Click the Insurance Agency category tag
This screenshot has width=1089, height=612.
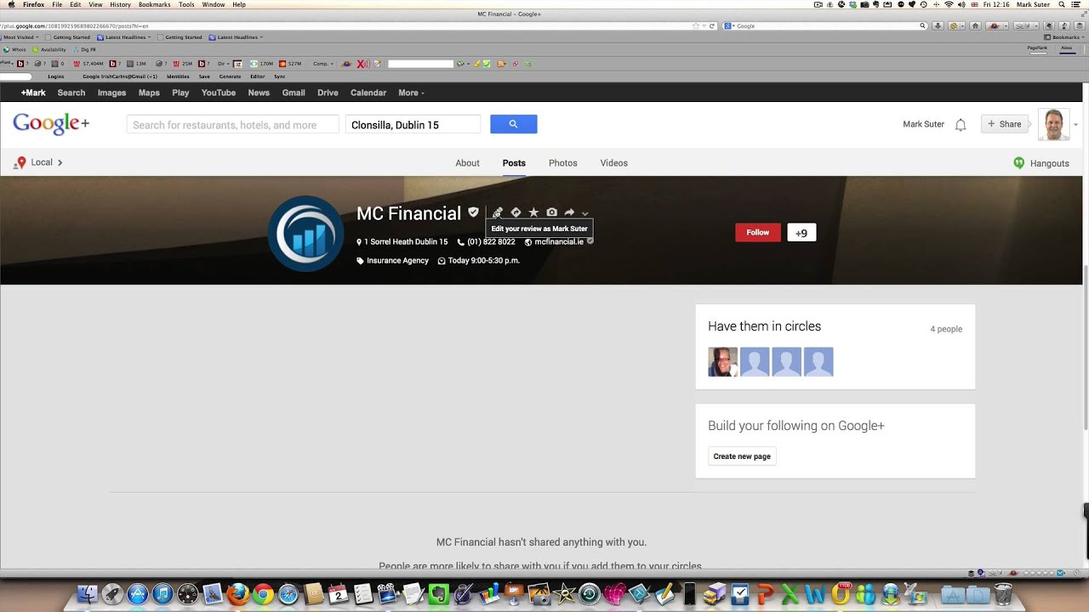[397, 261]
